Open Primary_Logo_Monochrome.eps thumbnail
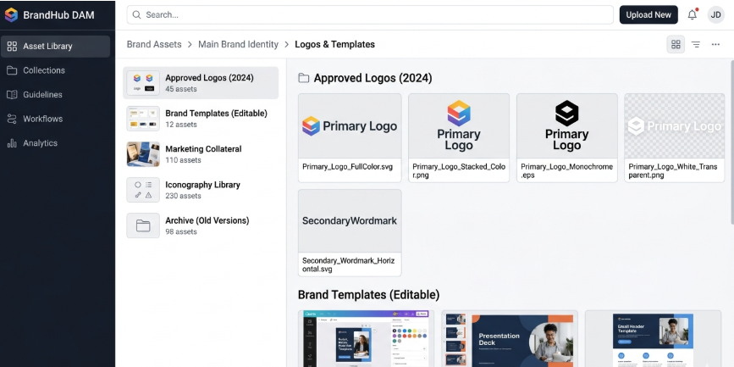The height and width of the screenshot is (367, 734). point(567,126)
